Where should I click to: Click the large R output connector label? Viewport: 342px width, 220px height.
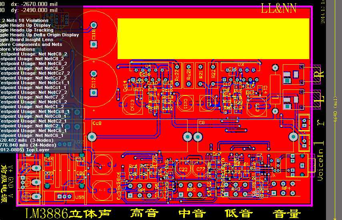click(x=319, y=75)
